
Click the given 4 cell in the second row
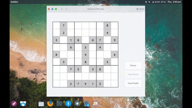coord(107,33)
